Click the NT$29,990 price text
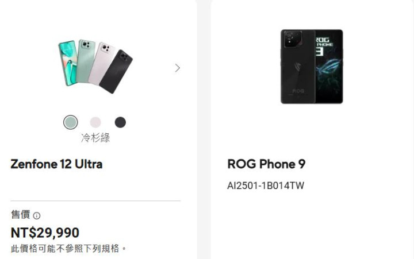414x259 pixels. [x=45, y=233]
